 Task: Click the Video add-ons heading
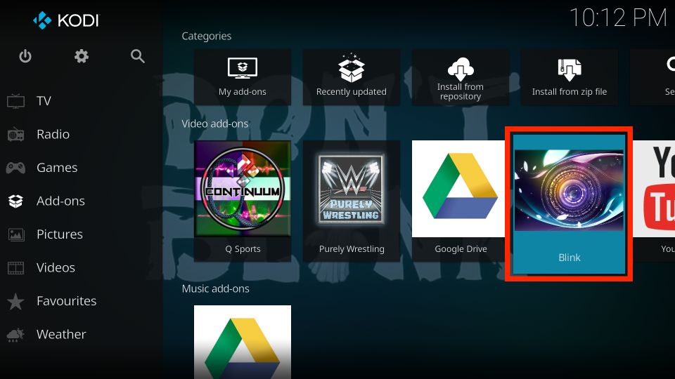pos(215,124)
